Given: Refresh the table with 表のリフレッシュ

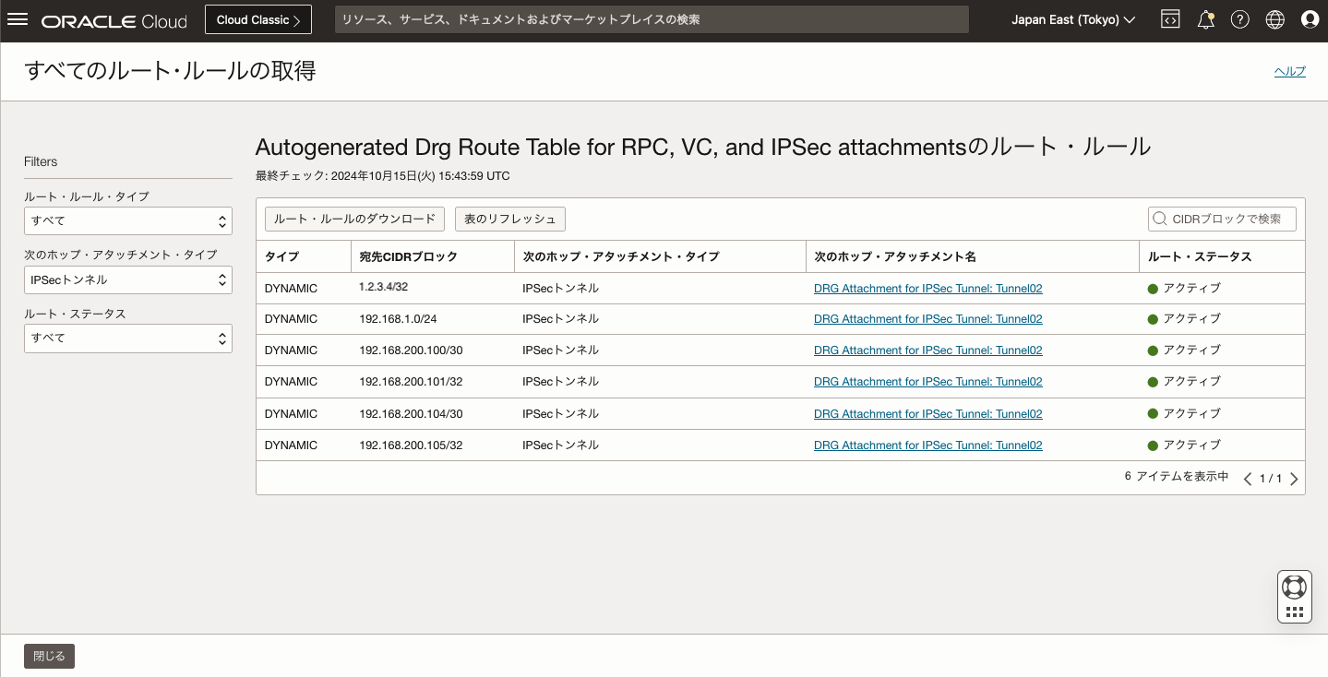Looking at the screenshot, I should [x=510, y=219].
